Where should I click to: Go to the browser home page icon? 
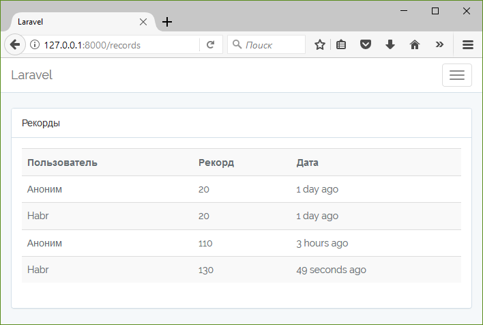tap(415, 45)
